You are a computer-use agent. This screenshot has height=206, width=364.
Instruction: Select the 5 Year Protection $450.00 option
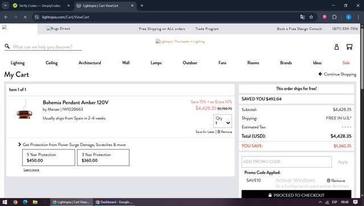click(48, 157)
